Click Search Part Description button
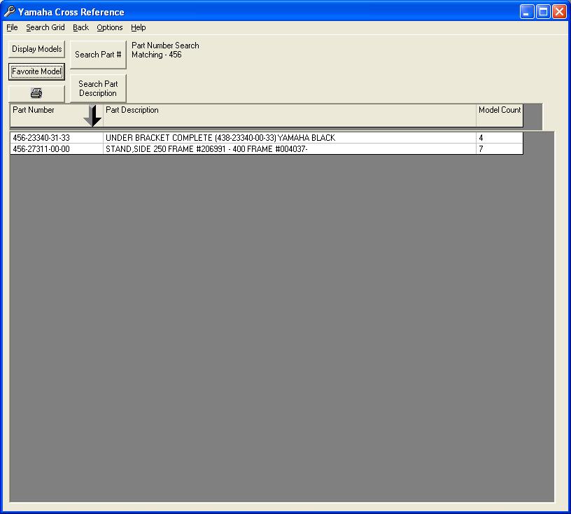 point(98,88)
